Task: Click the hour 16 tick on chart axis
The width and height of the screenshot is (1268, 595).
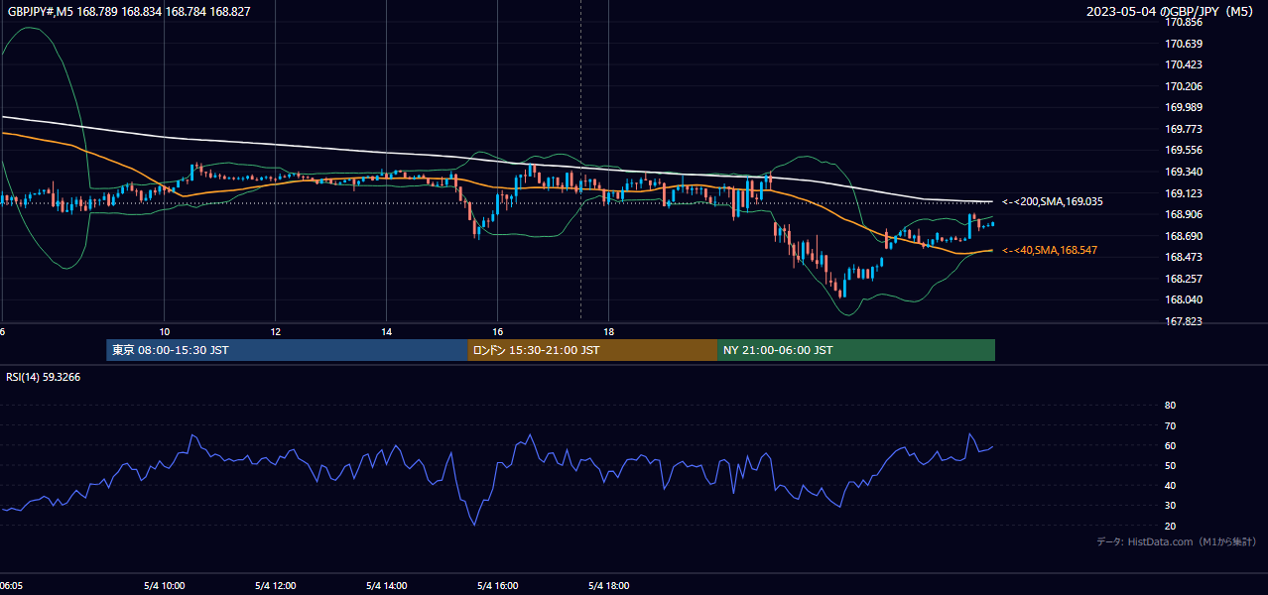Action: pyautogui.click(x=497, y=331)
